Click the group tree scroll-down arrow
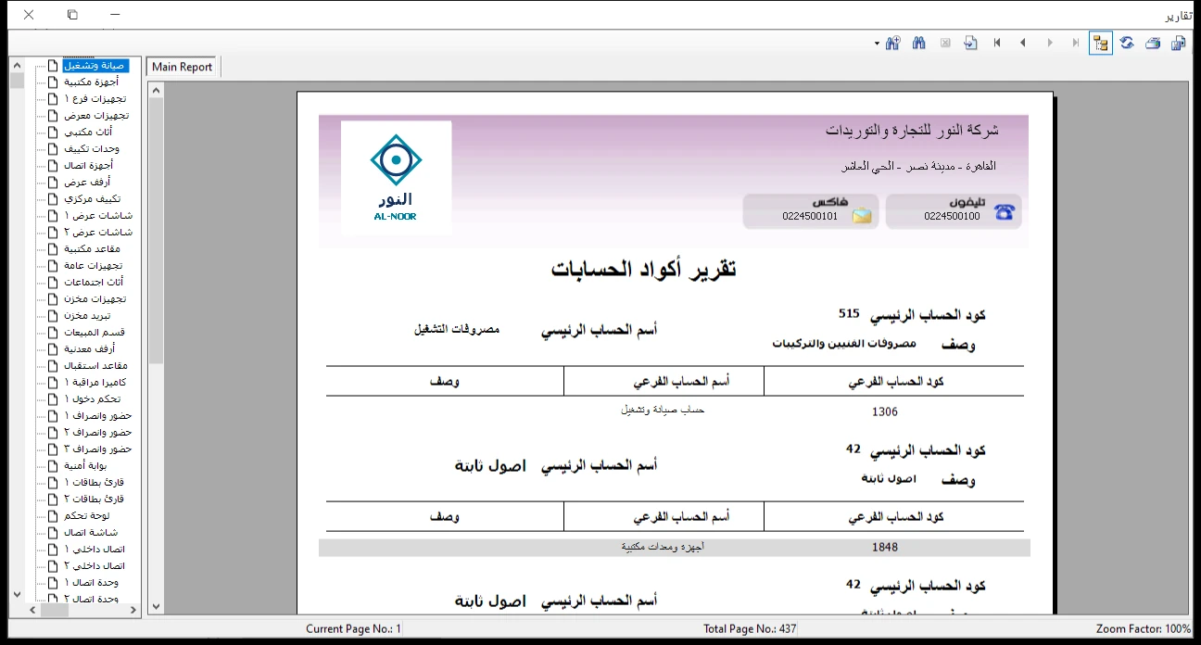Viewport: 1201px width, 645px height. pyautogui.click(x=17, y=594)
